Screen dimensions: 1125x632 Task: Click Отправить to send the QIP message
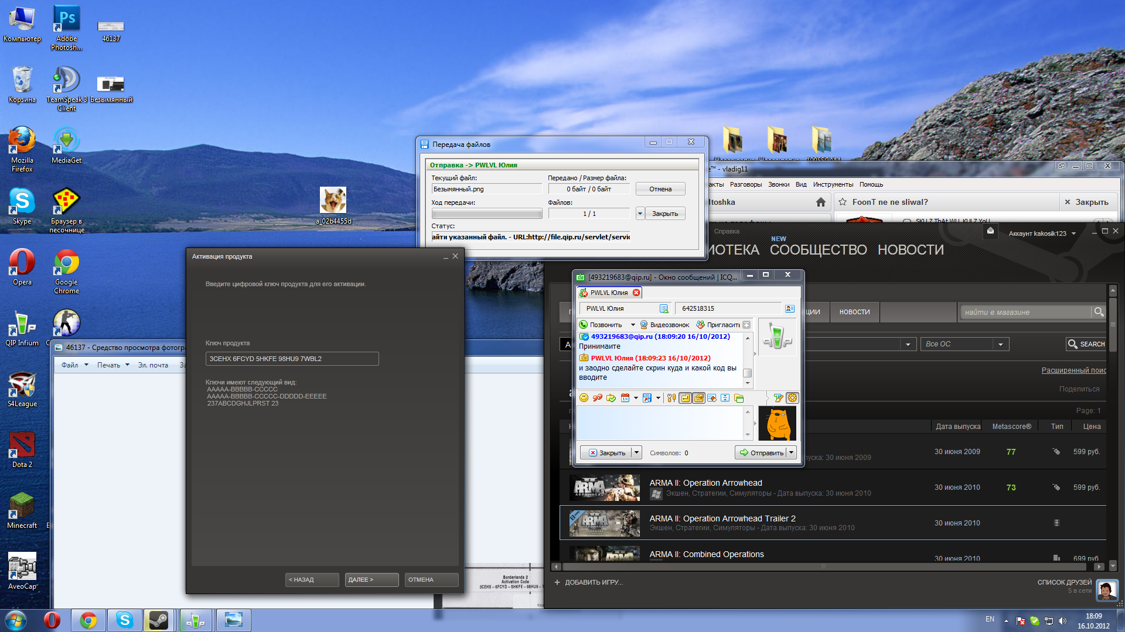coord(761,452)
